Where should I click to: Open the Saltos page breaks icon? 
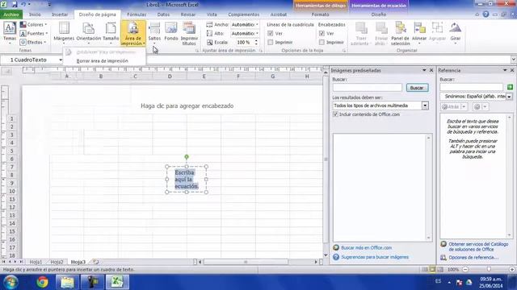click(x=154, y=33)
